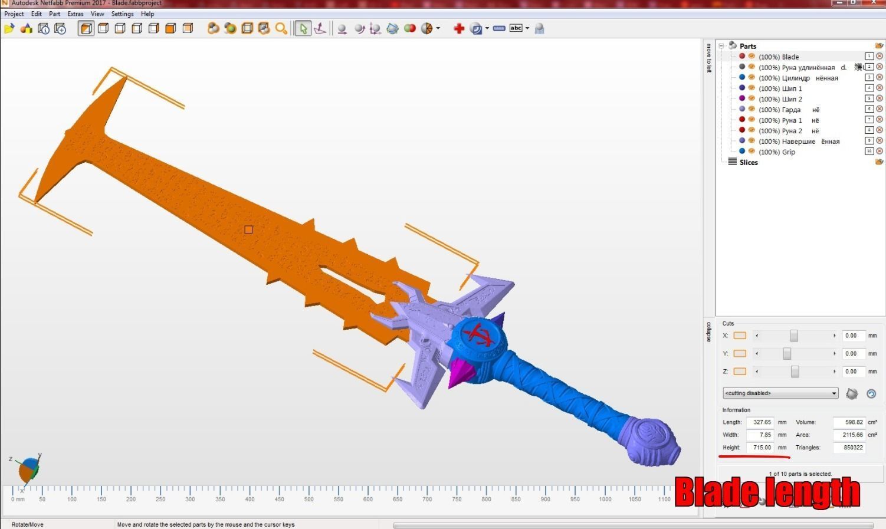Toggle the X cut plane button
The width and height of the screenshot is (886, 529).
coord(740,336)
